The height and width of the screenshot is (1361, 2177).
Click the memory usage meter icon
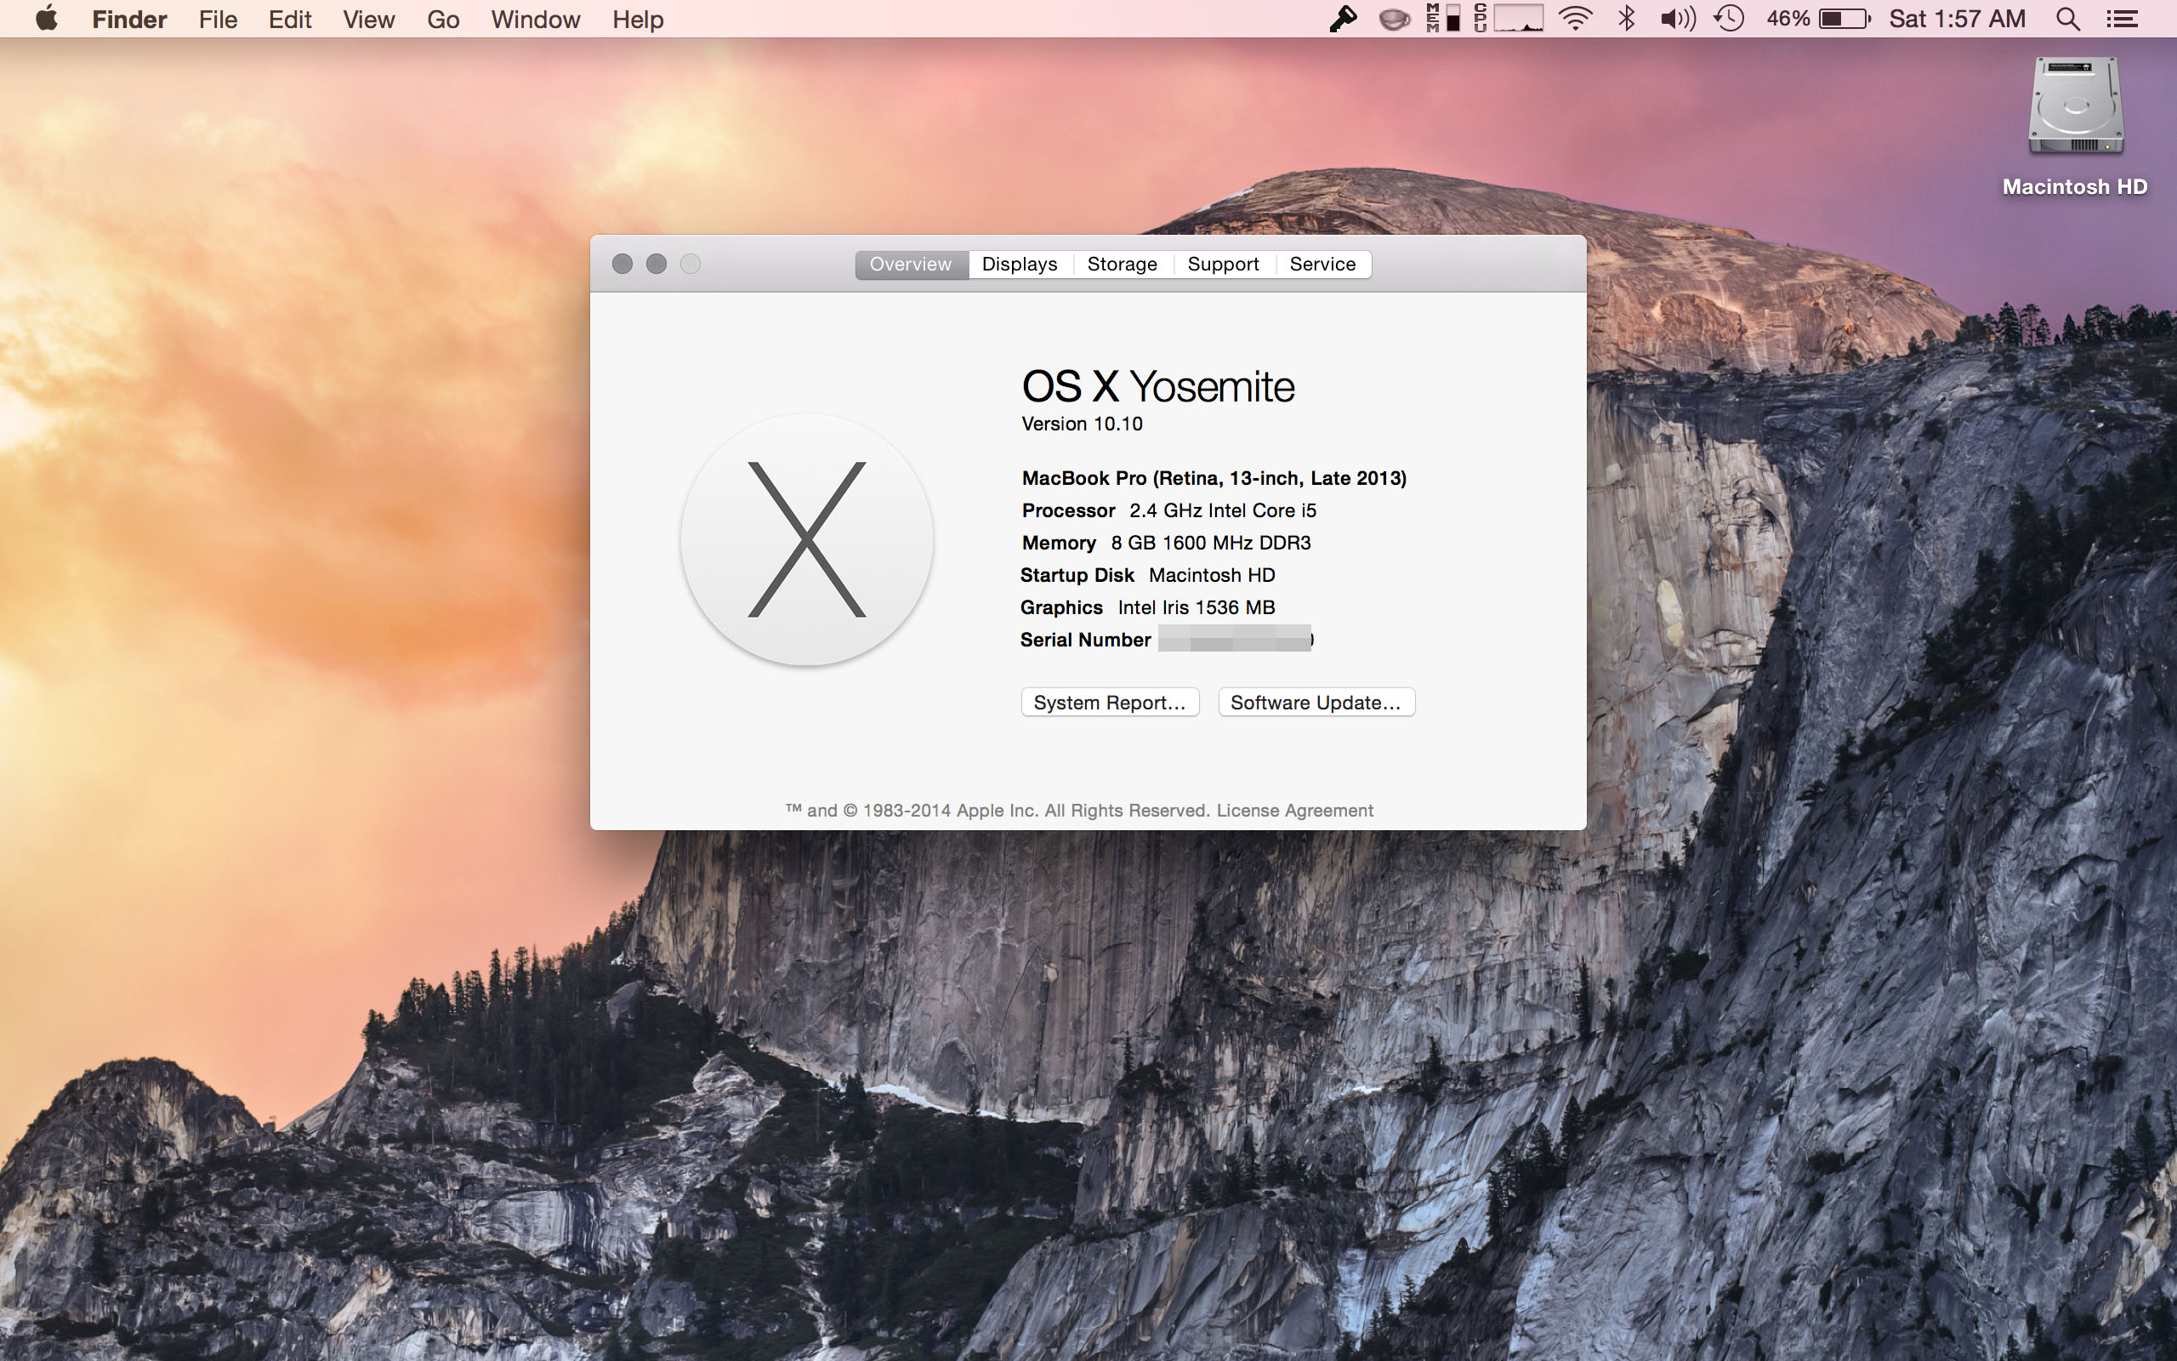pyautogui.click(x=1442, y=19)
